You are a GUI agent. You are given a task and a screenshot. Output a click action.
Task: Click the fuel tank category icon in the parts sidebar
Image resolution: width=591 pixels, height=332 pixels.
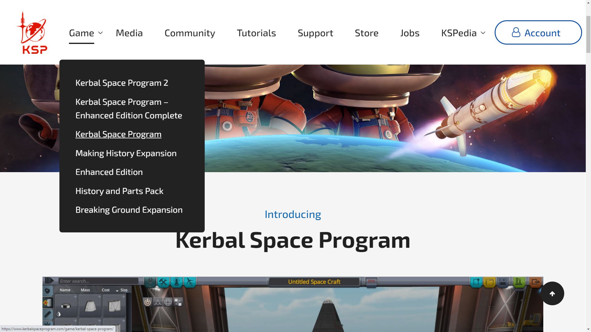[47, 303]
